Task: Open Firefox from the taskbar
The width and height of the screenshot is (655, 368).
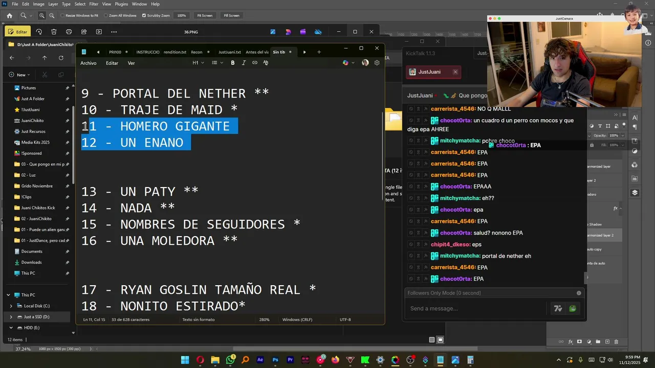Action: 335,360
